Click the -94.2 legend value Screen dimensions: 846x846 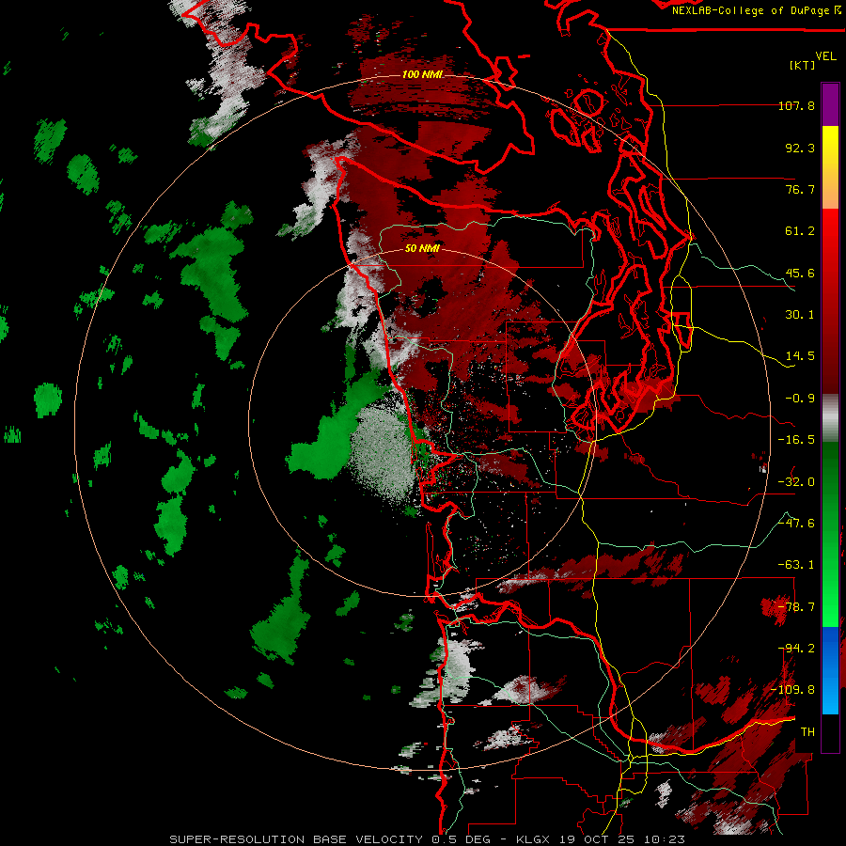click(x=796, y=649)
